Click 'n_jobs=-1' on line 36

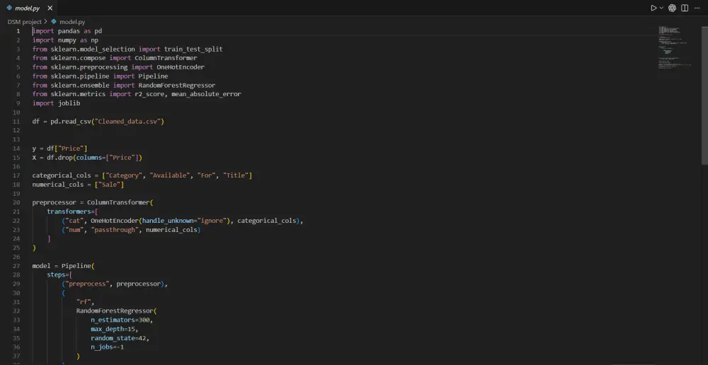[107, 347]
